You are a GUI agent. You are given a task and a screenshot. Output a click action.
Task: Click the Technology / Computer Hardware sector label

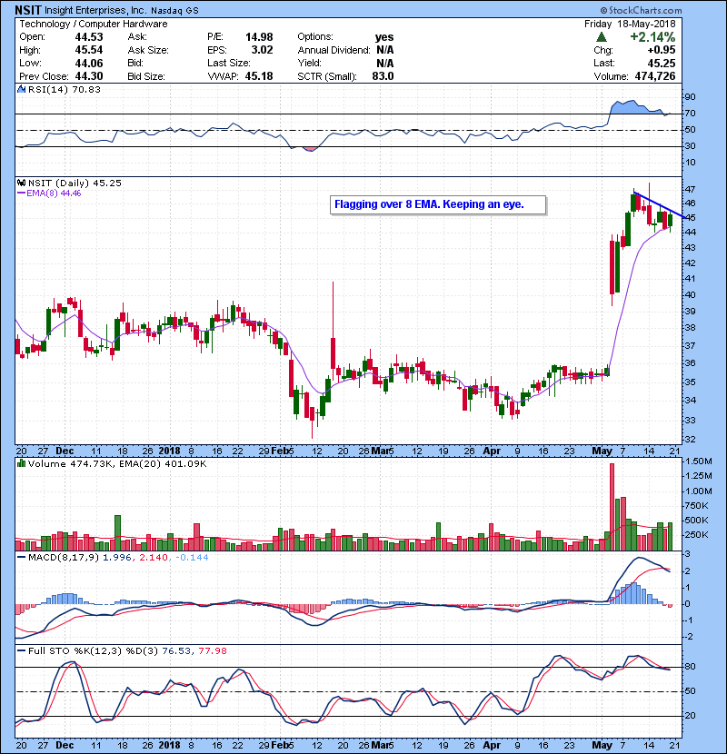tap(94, 24)
